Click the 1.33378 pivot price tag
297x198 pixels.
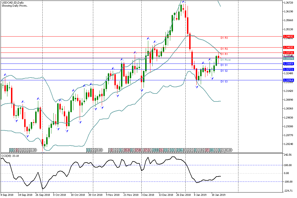[x=288, y=59]
